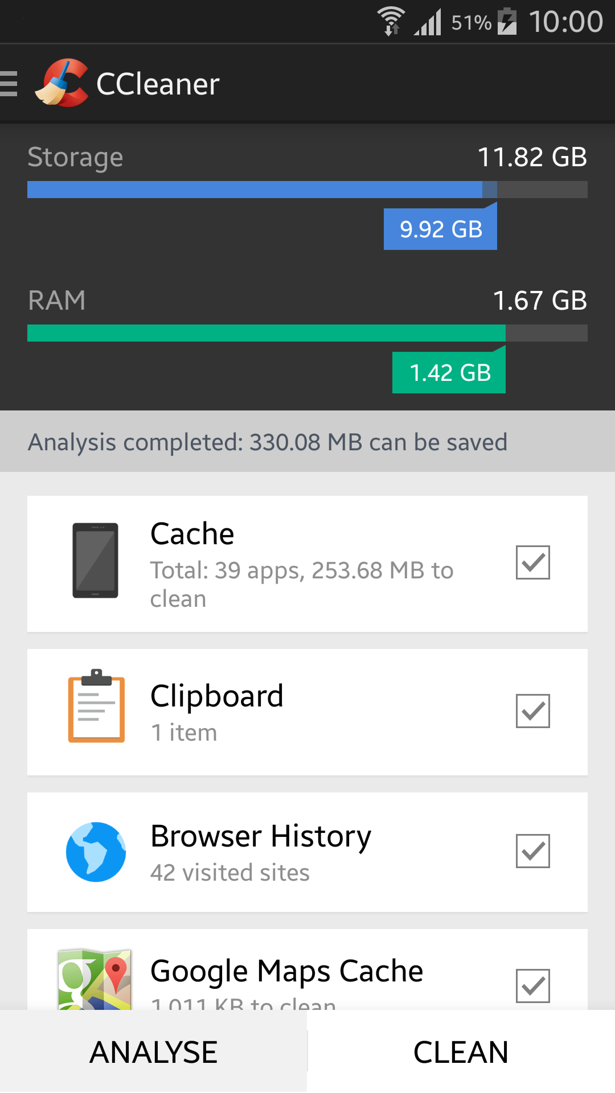Uncheck the Browser History checkbox

[x=532, y=851]
